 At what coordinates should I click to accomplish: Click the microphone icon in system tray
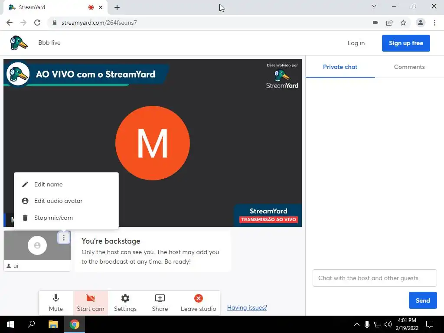[367, 324]
